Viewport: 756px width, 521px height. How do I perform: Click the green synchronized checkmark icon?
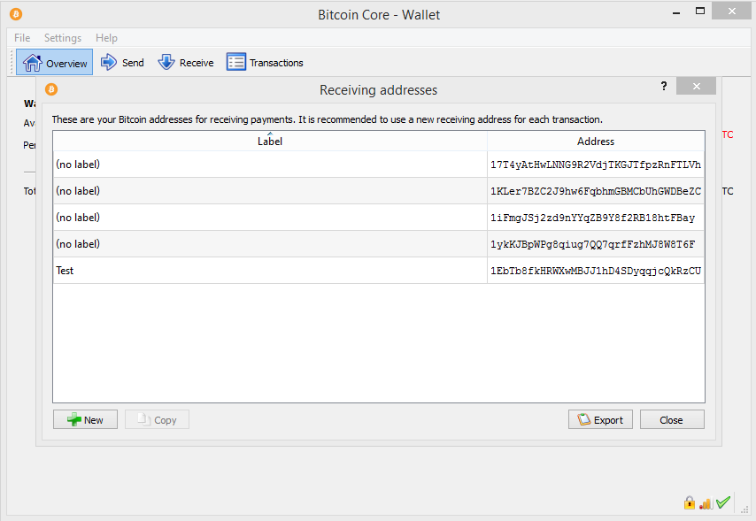point(722,502)
